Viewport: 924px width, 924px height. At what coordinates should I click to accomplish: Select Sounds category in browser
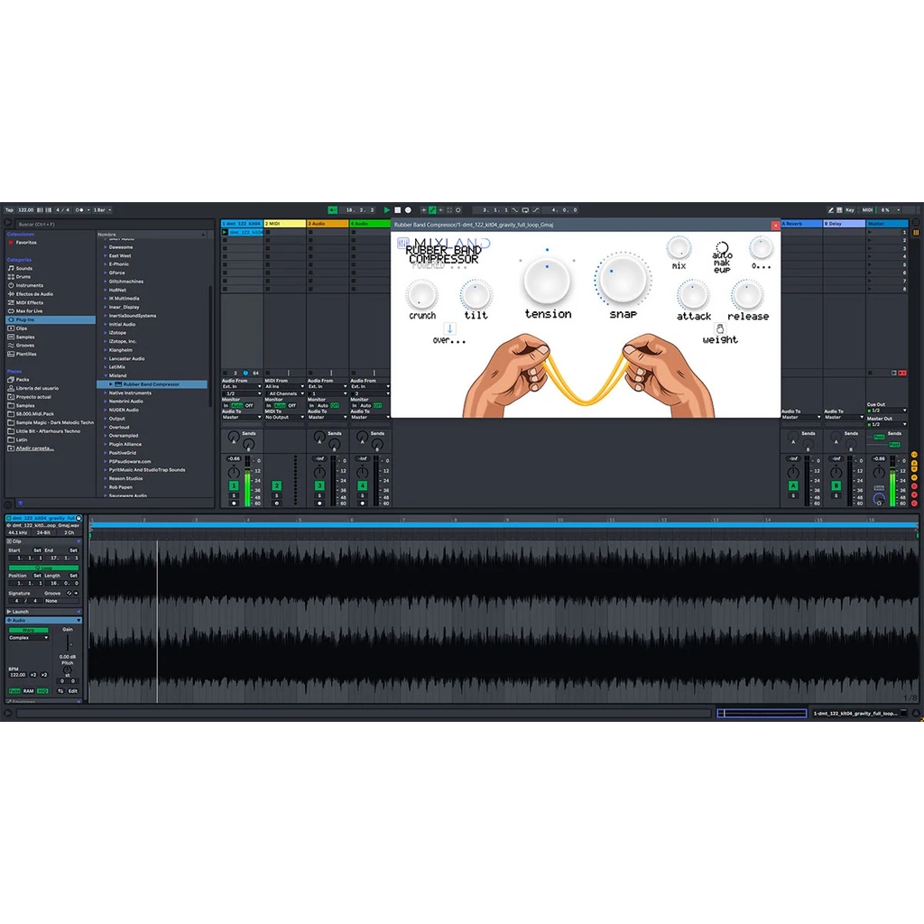click(24, 268)
